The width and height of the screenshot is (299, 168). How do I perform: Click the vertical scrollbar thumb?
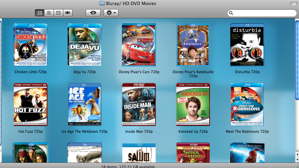(297, 60)
